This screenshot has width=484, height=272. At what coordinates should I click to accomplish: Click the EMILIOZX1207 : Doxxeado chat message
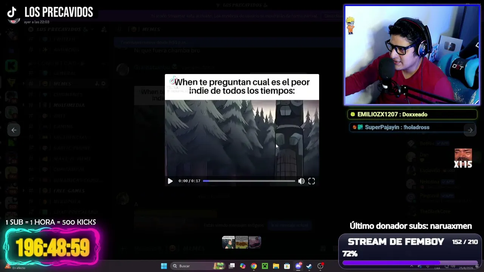pos(412,114)
